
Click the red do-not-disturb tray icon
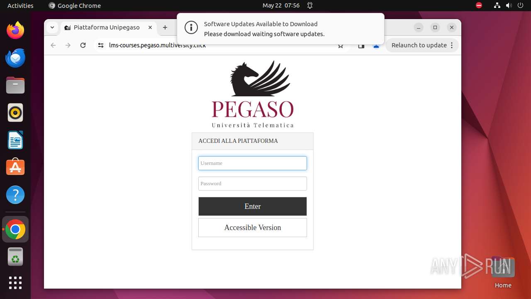(x=479, y=5)
